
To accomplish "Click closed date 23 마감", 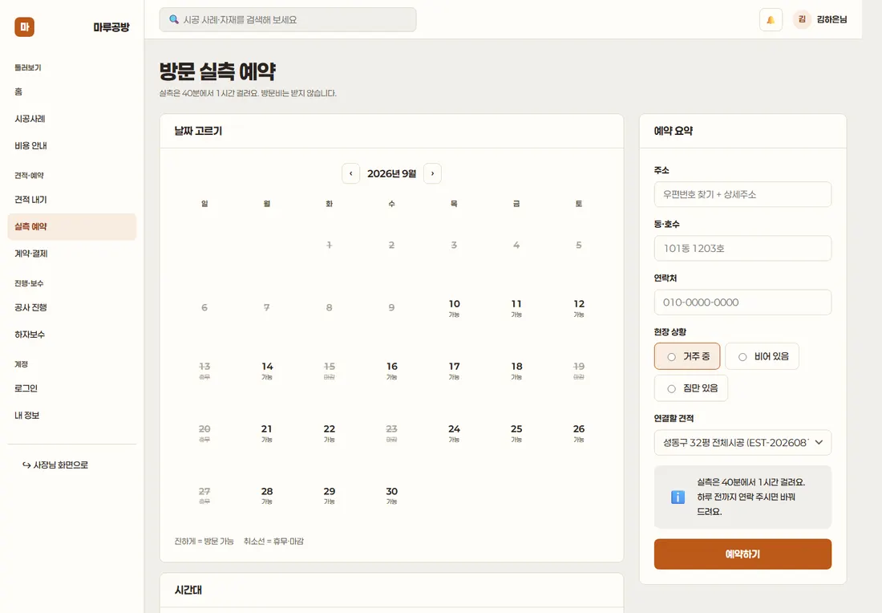I will click(392, 433).
